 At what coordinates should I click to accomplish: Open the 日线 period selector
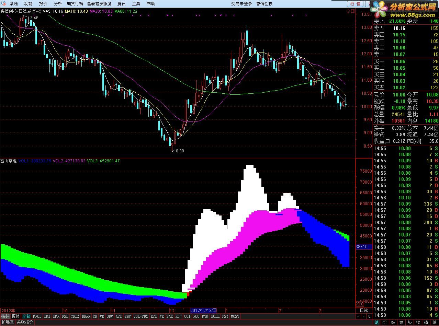[x=363, y=311]
